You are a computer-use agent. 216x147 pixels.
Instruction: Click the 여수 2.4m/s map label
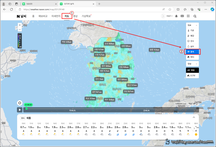(110, 100)
